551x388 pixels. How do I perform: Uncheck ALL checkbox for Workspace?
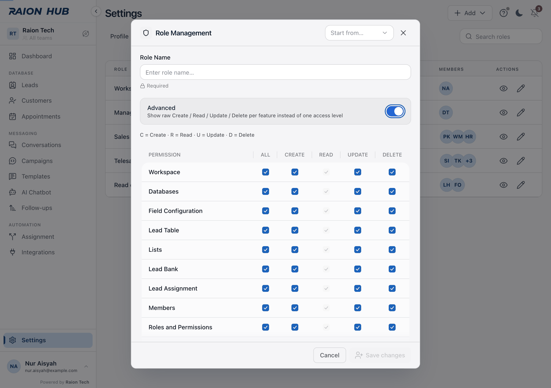(265, 172)
